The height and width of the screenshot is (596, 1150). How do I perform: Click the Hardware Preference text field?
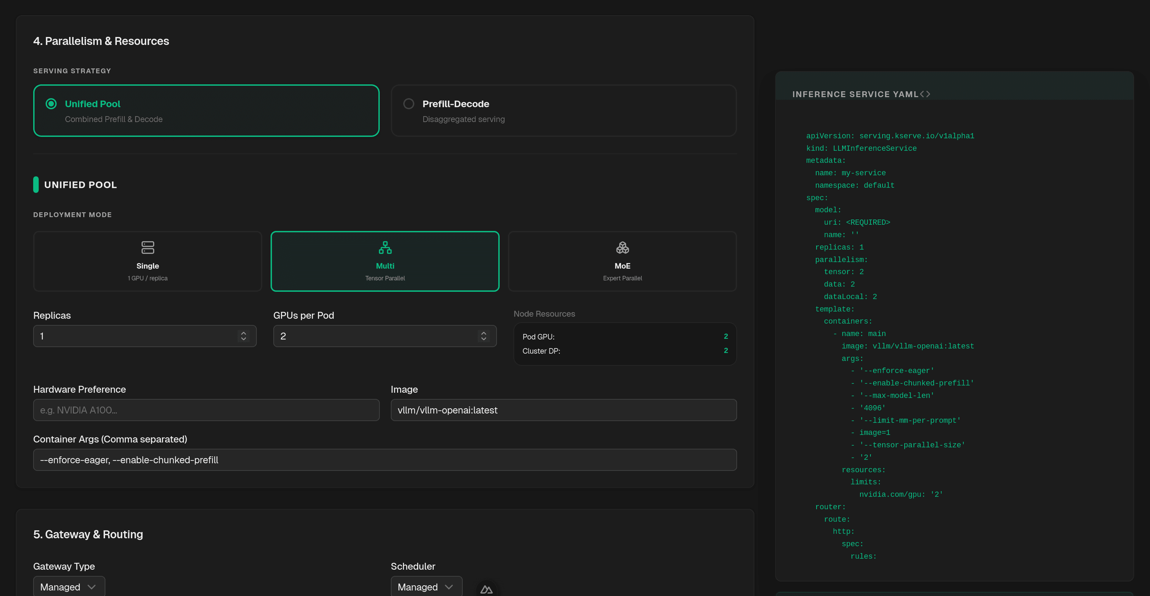206,410
